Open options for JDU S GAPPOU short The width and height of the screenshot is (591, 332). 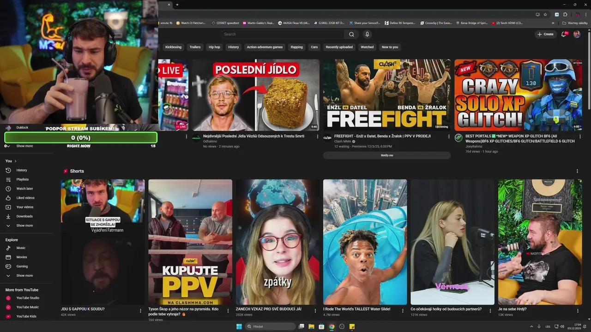(x=140, y=311)
